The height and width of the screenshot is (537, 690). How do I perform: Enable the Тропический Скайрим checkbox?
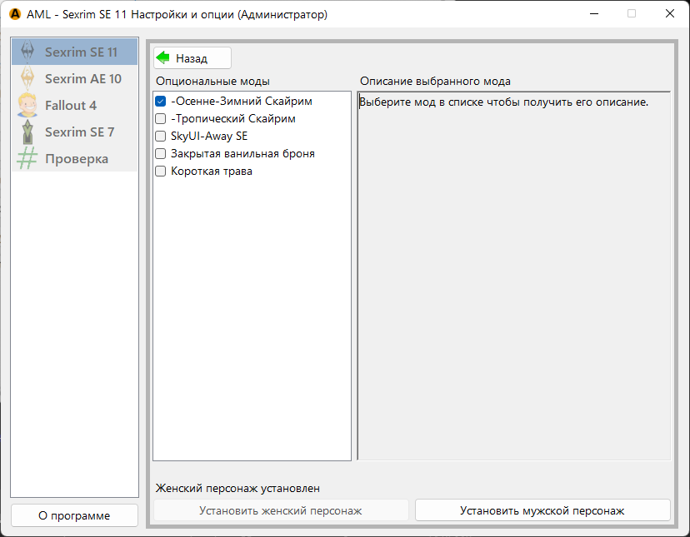tap(161, 119)
